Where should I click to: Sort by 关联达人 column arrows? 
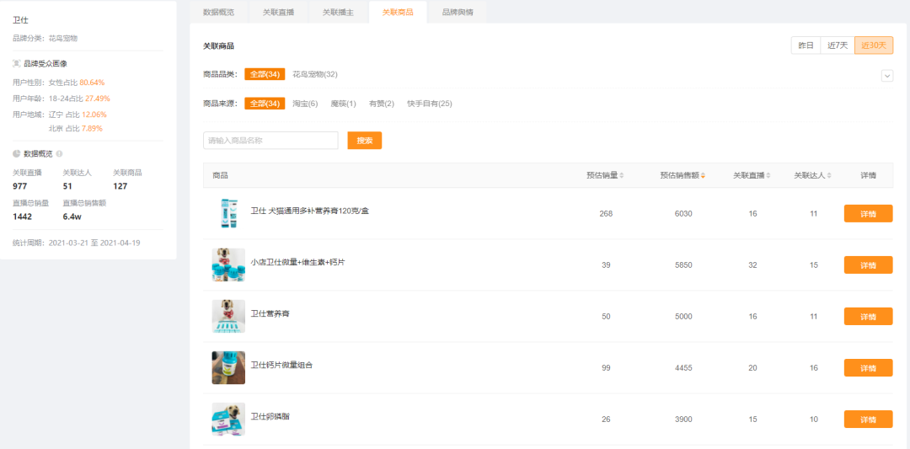coord(829,176)
